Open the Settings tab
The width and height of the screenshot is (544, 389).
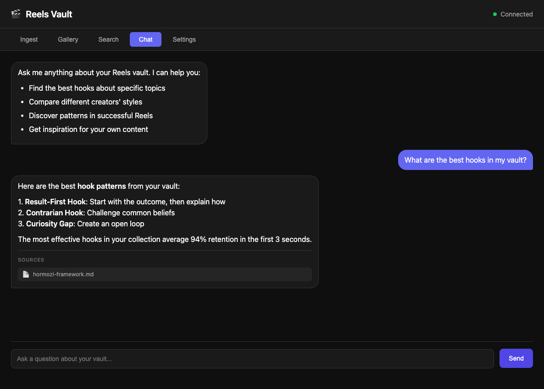pyautogui.click(x=184, y=39)
